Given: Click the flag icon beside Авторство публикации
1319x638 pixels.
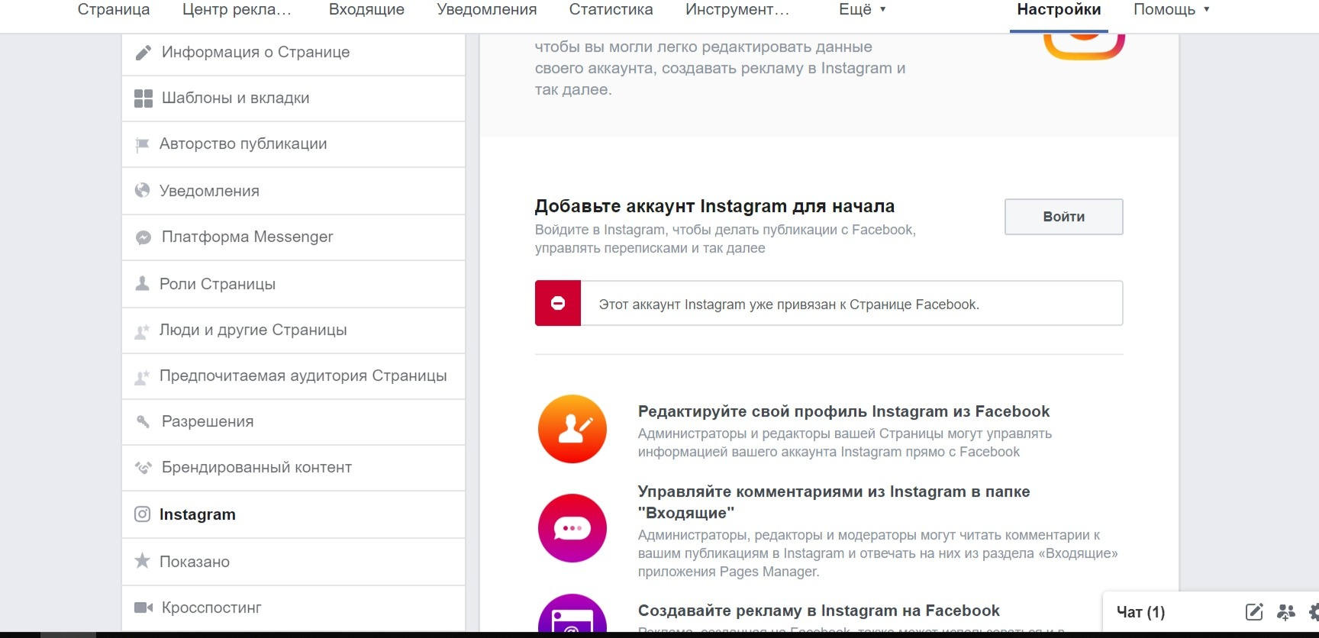Looking at the screenshot, I should (142, 145).
